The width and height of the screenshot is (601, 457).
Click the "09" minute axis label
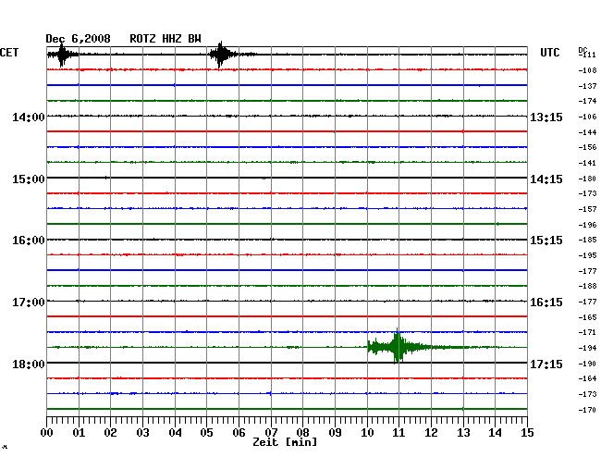tap(335, 433)
